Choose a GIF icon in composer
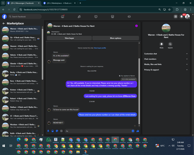Screen dimensions: 194x155 [x=61, y=131]
